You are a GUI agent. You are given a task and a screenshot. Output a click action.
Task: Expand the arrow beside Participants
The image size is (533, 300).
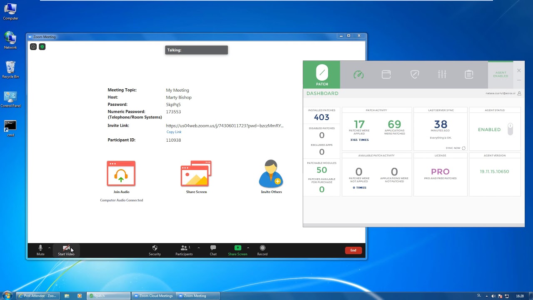[199, 248]
